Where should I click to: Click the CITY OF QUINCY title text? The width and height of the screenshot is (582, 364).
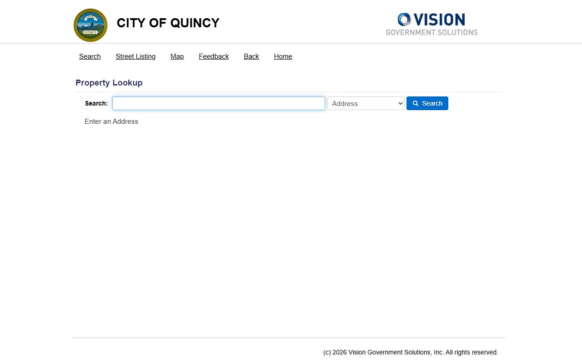168,23
